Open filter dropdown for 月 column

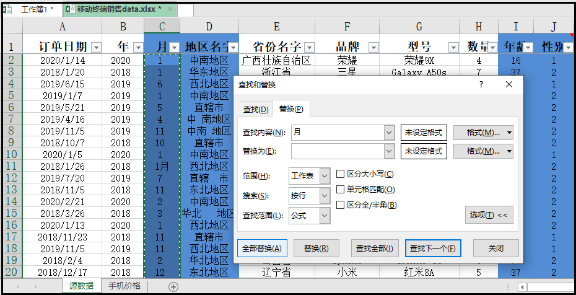pyautogui.click(x=175, y=47)
